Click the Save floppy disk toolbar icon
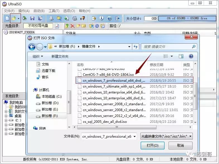This screenshot has width=219, height=164. 32,18
